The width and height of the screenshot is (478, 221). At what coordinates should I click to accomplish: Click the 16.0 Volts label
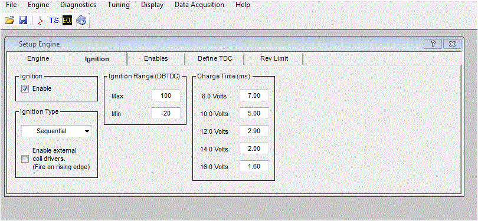pos(215,167)
